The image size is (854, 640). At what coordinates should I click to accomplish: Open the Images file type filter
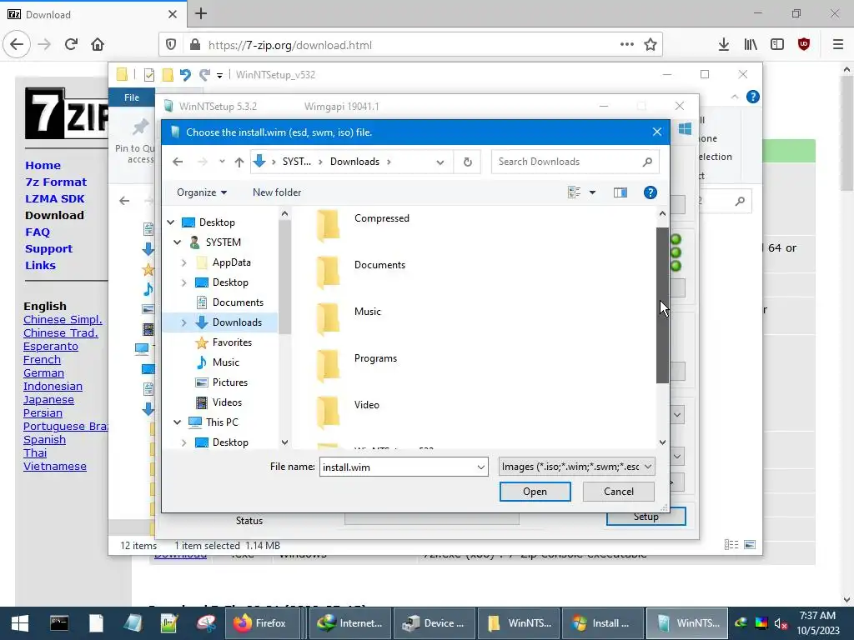(577, 467)
